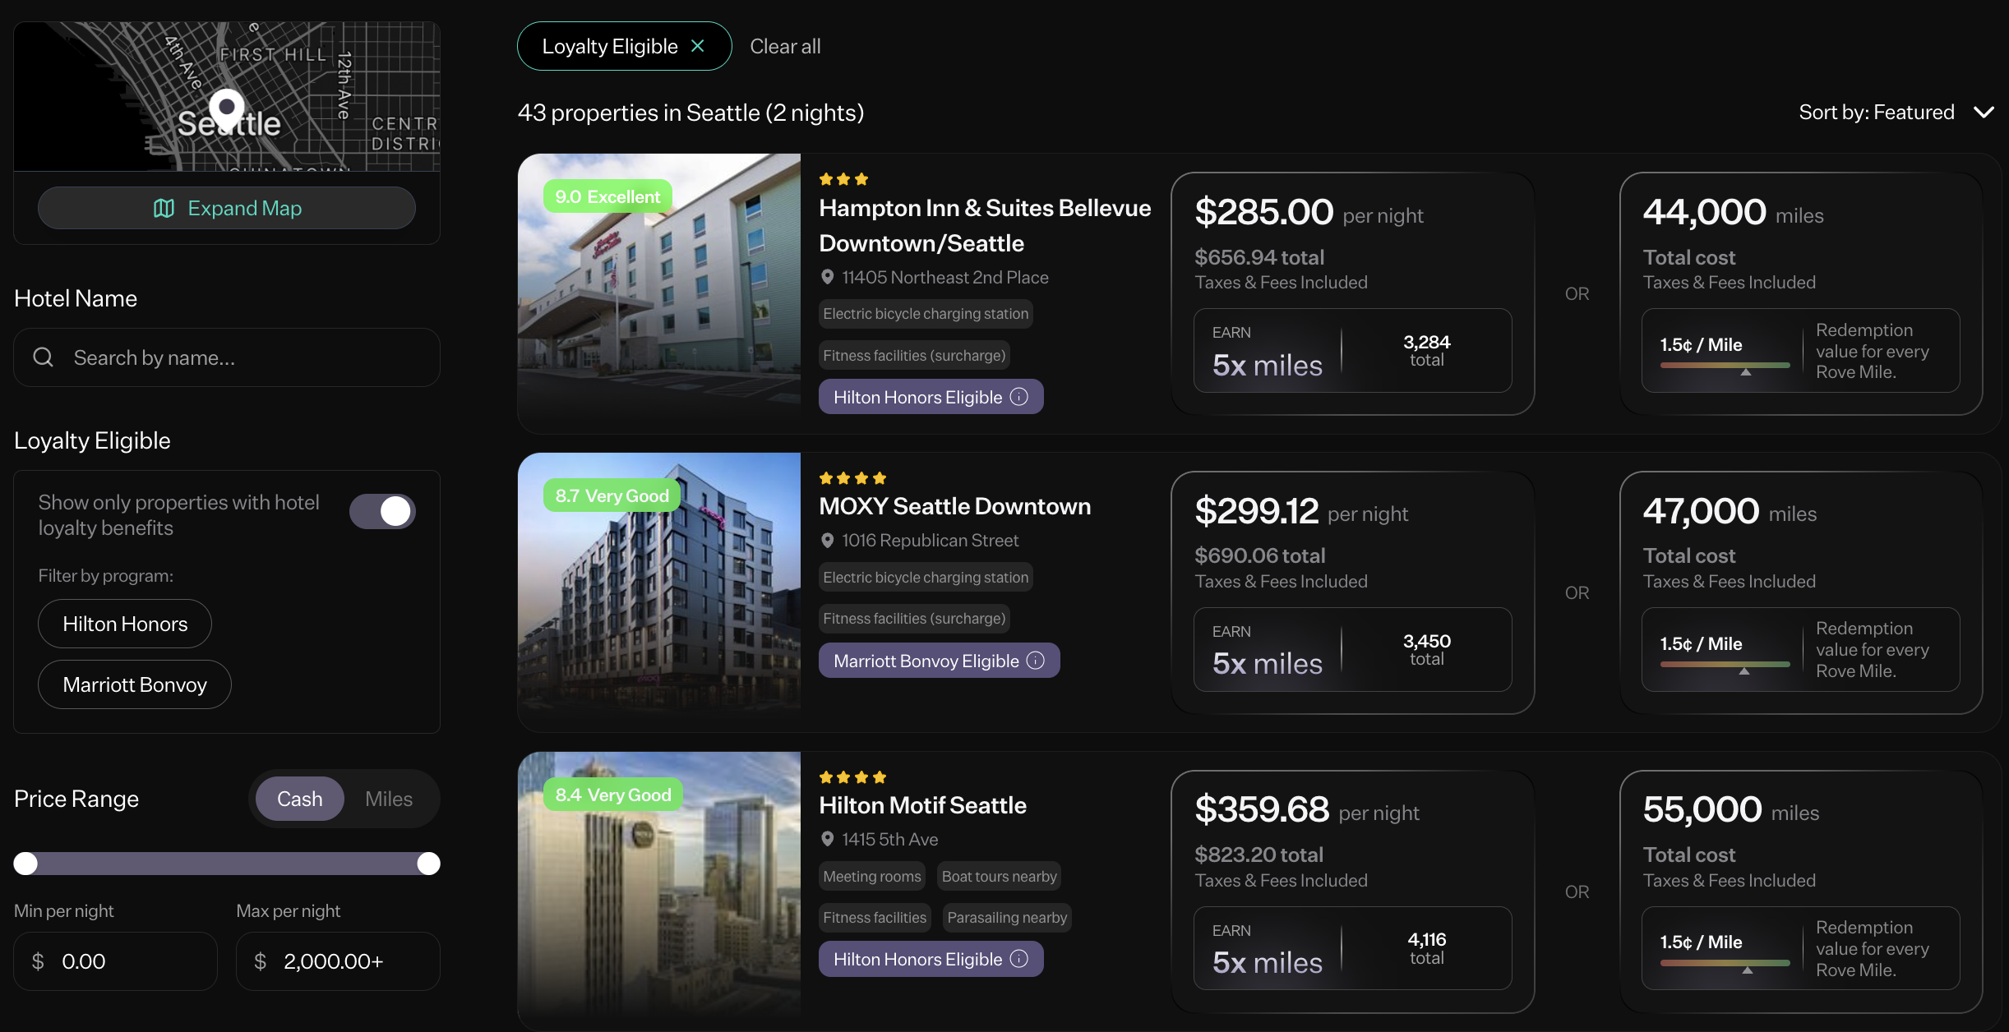Switch price range to Miles mode
Viewport: 2009px width, 1032px height.
(x=389, y=798)
